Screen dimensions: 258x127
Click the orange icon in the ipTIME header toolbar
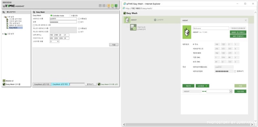(x=109, y=5)
